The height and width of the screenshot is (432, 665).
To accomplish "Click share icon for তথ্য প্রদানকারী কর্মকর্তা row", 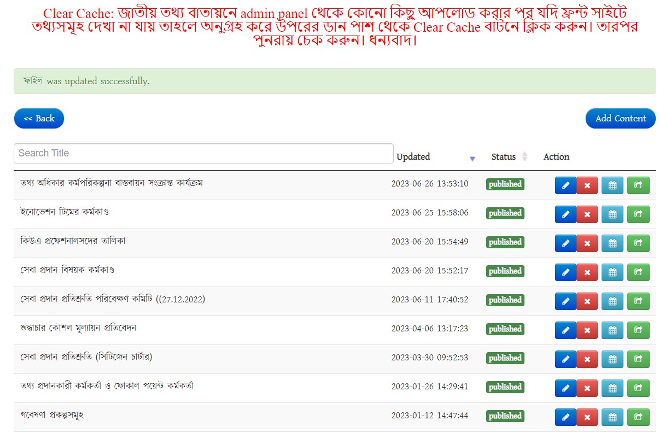I will pos(638,388).
